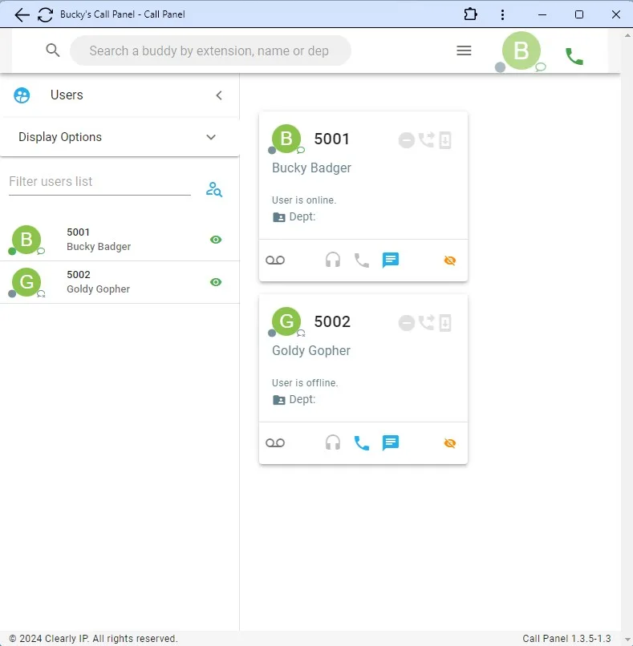The height and width of the screenshot is (646, 633).
Task: Call Goldy Gopher with blue phone icon
Action: [362, 443]
